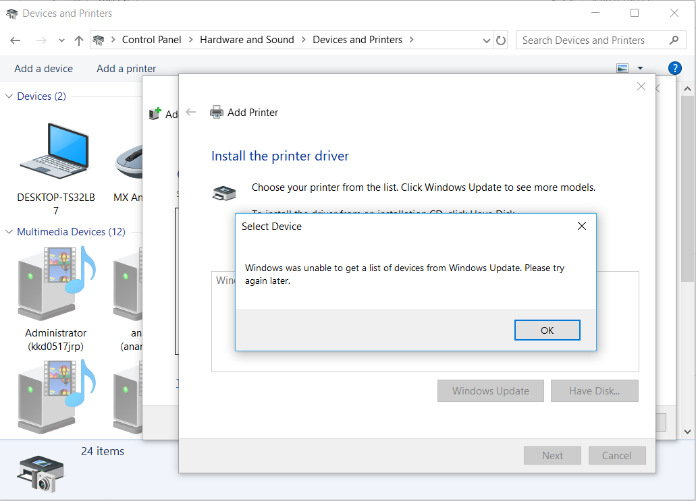The image size is (696, 501).
Task: Select media device below Administrator (kkd0517jrp)
Action: click(56, 396)
